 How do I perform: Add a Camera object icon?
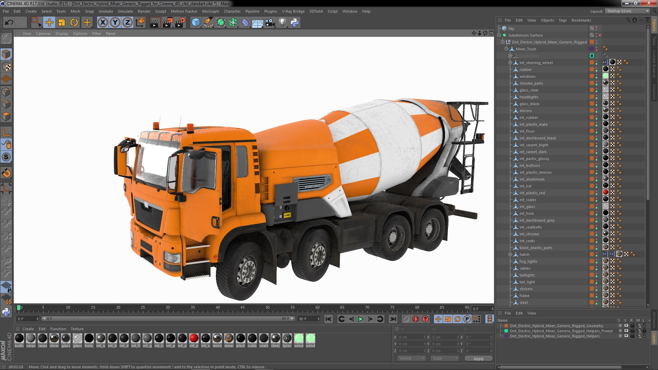(x=270, y=23)
